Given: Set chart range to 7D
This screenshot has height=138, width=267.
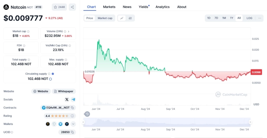Looking at the screenshot, I should (x=216, y=18).
